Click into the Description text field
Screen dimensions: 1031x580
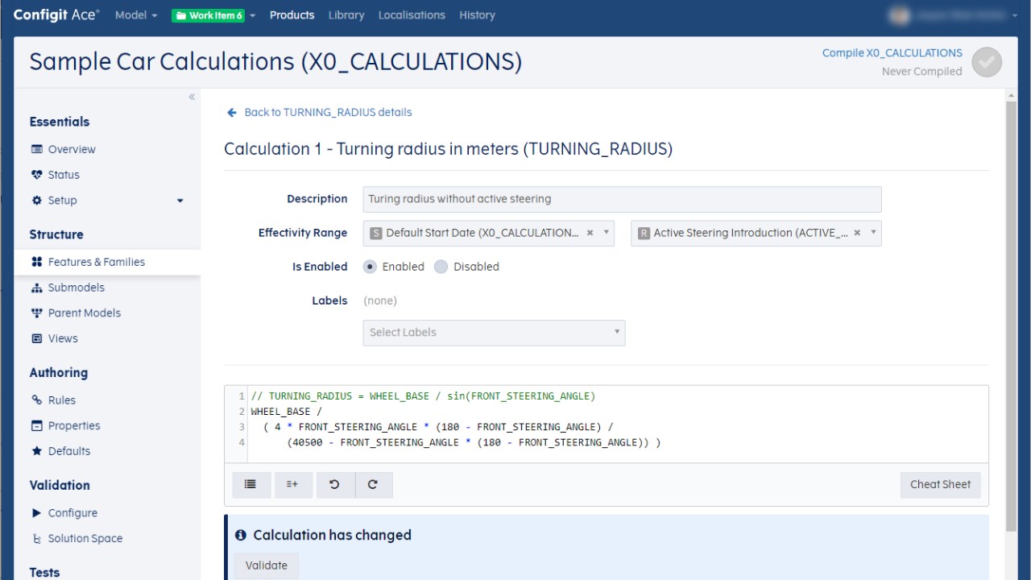[622, 199]
